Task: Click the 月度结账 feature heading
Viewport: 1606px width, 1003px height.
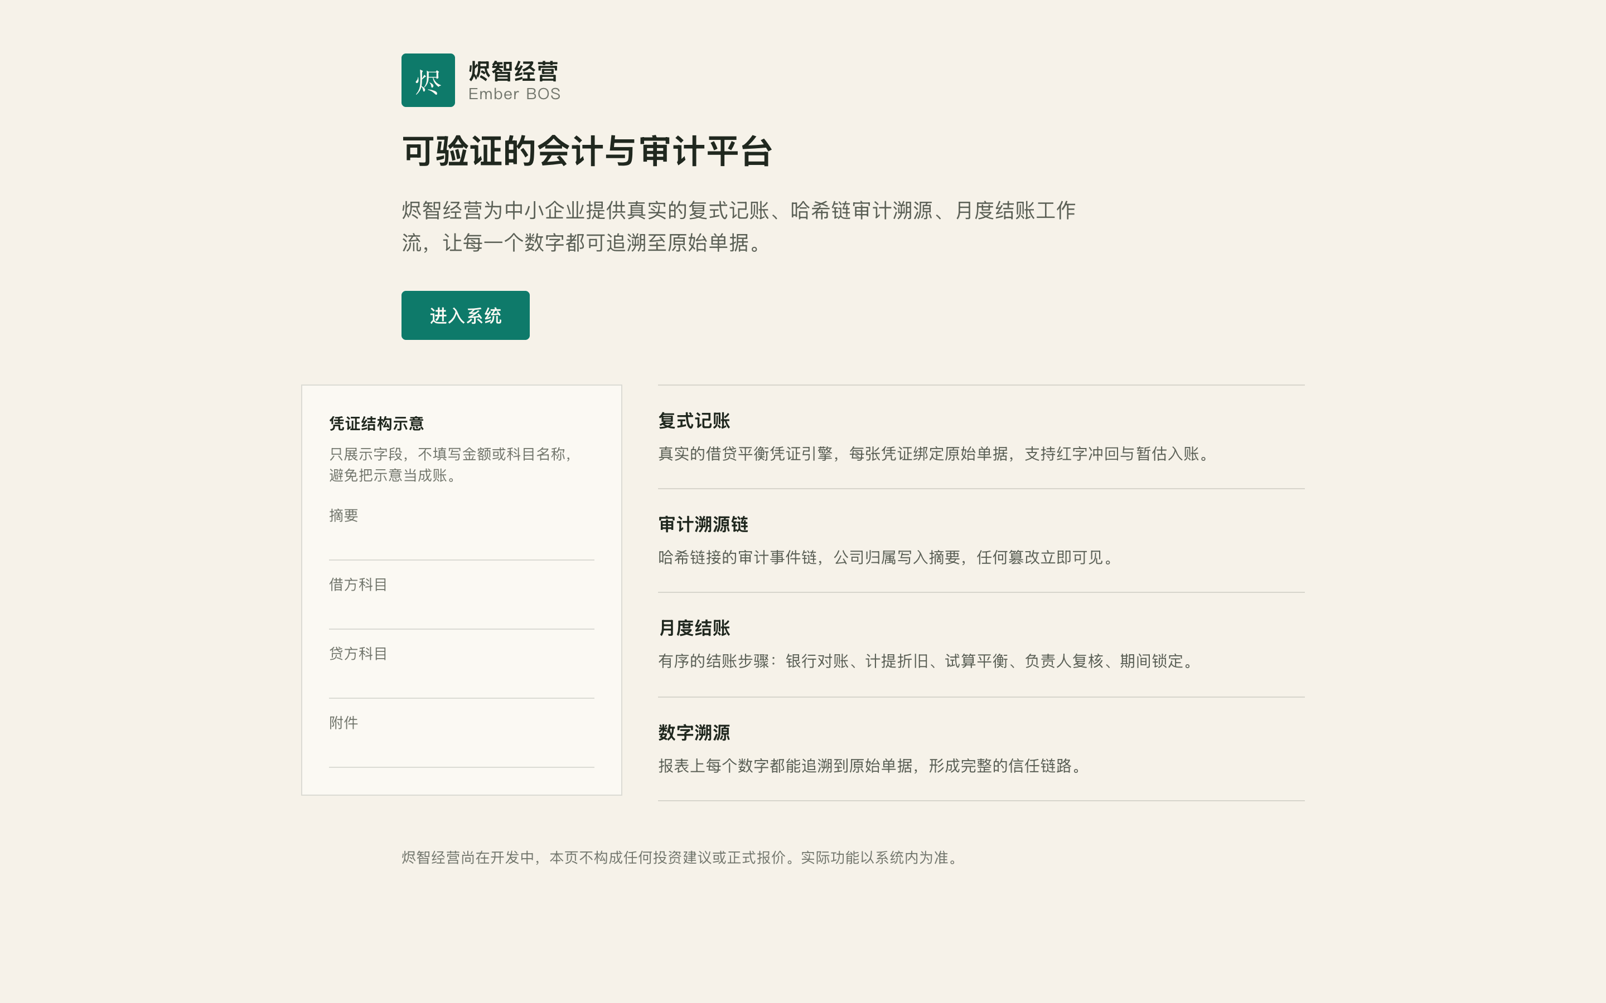Action: click(x=694, y=627)
